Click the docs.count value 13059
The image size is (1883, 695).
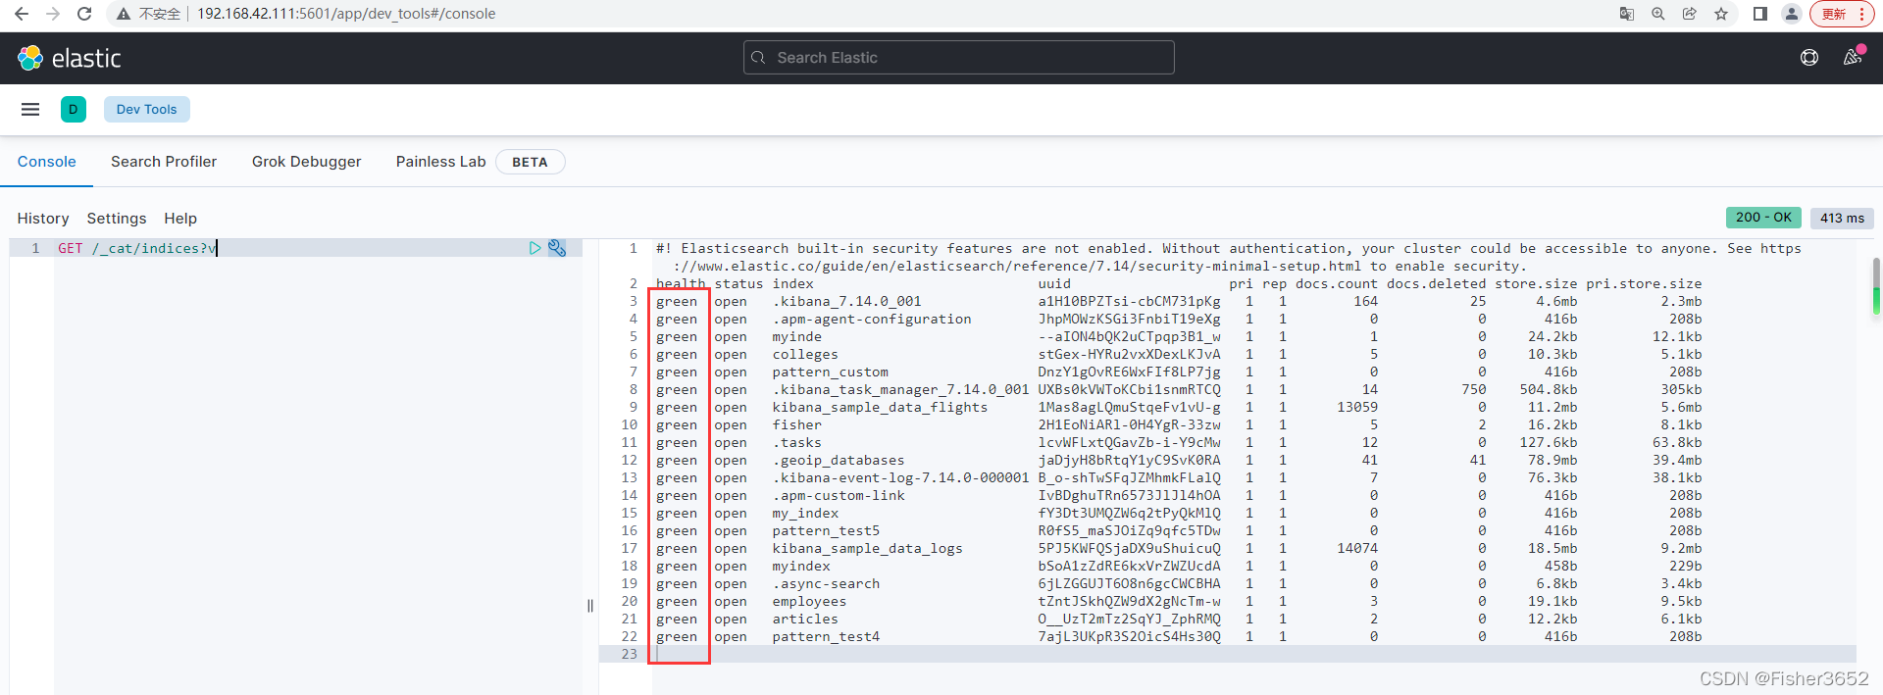click(x=1357, y=408)
